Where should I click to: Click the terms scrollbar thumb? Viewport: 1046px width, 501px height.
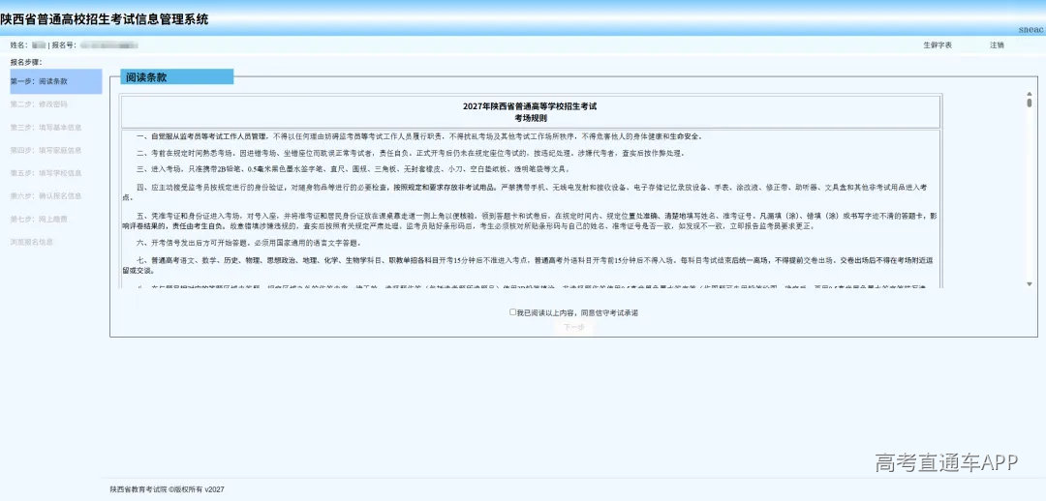pyautogui.click(x=1030, y=103)
